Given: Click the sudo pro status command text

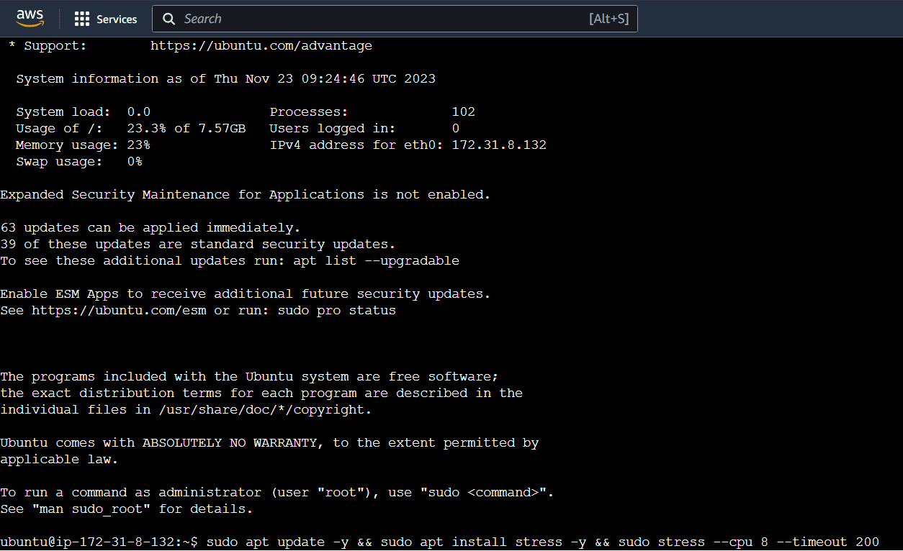Looking at the screenshot, I should pos(336,310).
